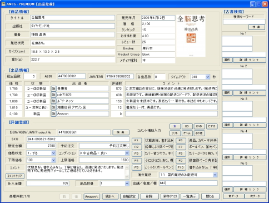Go to next record with 次データ

pos(255,196)
